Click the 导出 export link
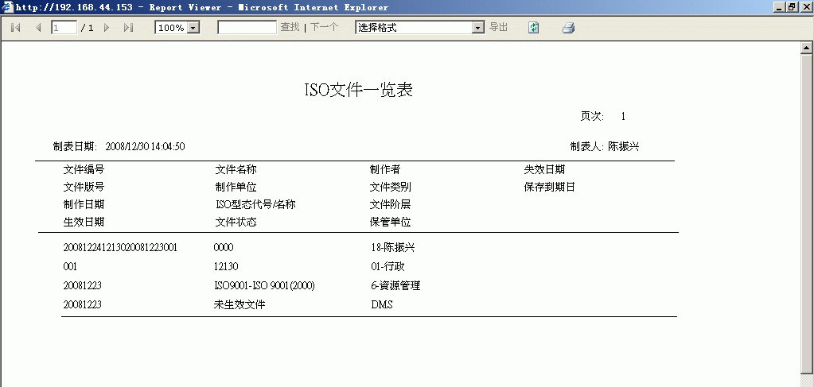Screen dimensions: 814x387 tap(498, 28)
